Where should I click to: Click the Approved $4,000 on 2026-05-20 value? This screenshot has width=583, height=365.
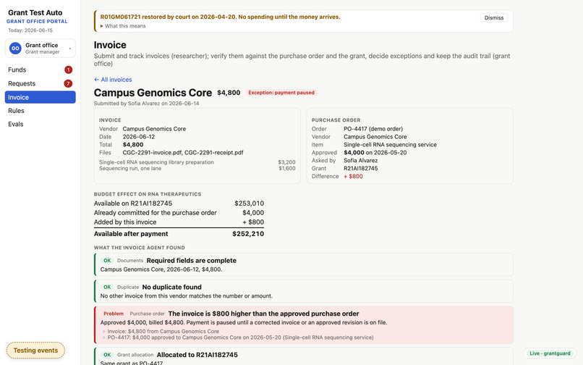375,152
